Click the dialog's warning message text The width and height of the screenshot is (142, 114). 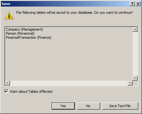click(74, 12)
